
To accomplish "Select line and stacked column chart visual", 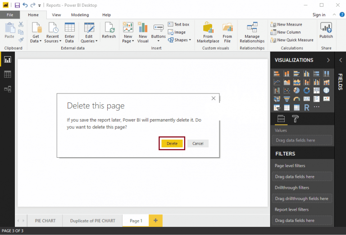I will coord(306,82).
